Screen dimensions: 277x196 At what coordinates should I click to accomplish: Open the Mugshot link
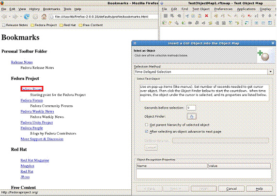[x=28, y=166]
